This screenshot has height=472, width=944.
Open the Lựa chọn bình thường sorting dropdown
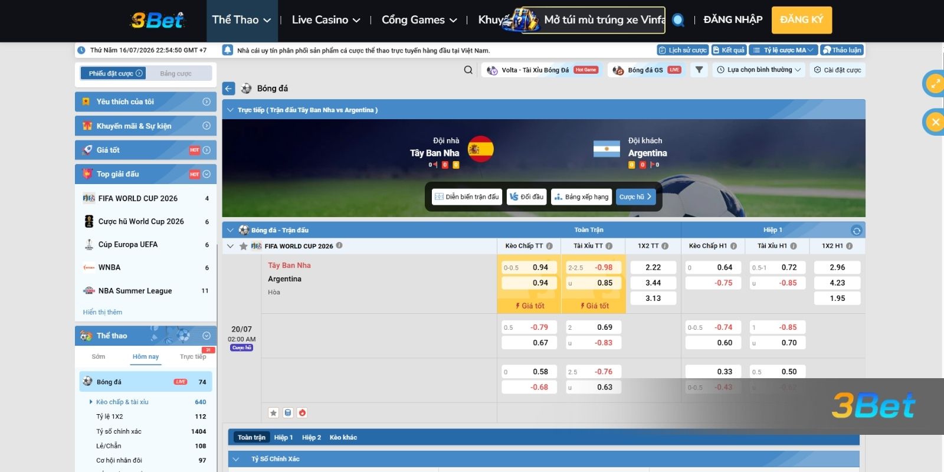tap(758, 70)
